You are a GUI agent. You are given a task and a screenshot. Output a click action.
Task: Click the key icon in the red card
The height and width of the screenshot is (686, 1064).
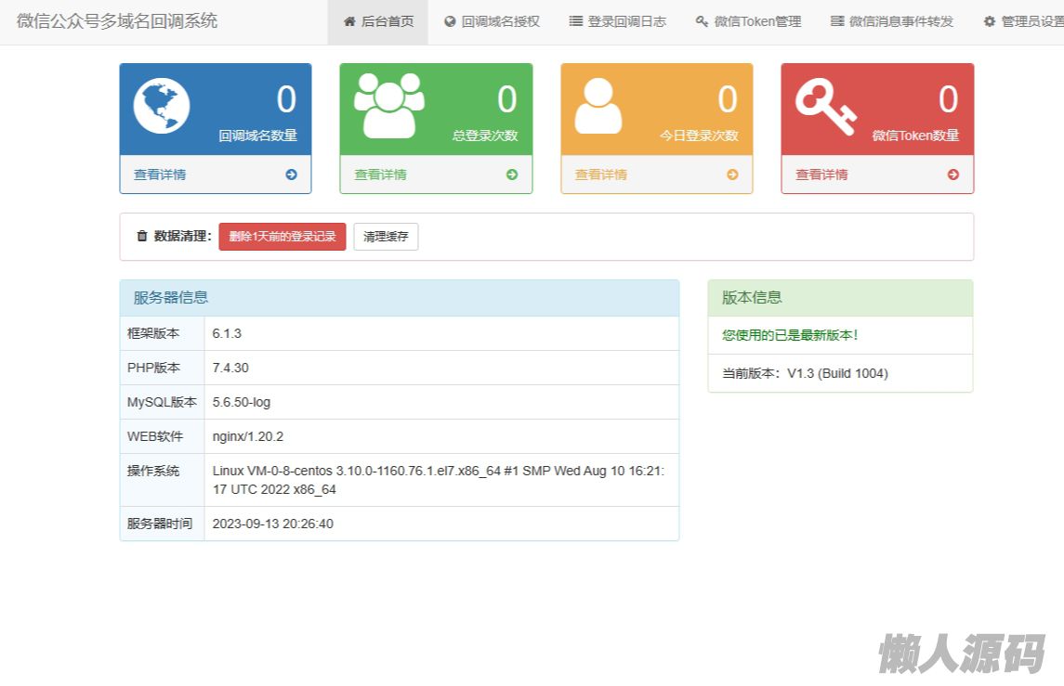coord(824,107)
